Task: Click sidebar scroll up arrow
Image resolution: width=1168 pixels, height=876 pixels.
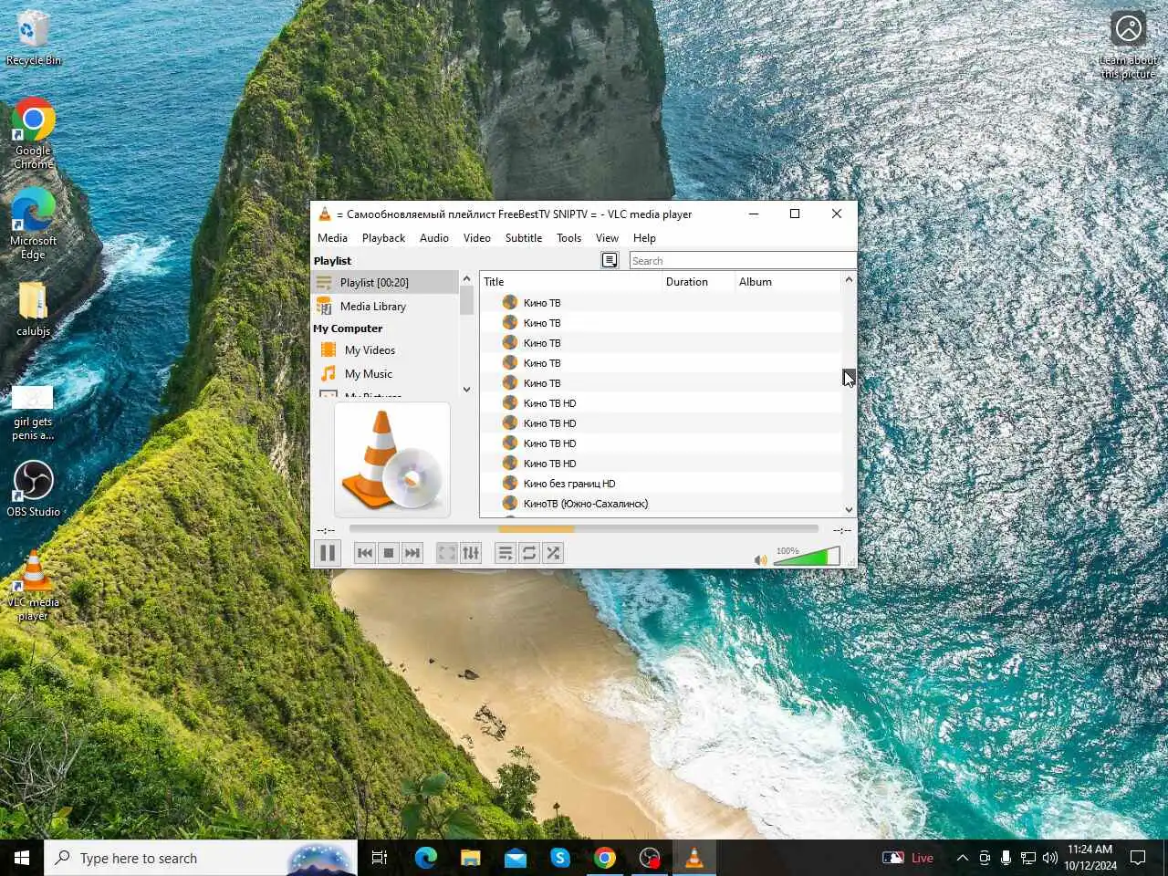Action: (x=466, y=278)
